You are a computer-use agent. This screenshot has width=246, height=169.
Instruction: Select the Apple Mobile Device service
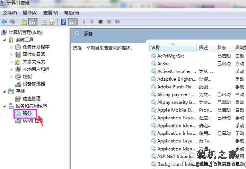176,110
